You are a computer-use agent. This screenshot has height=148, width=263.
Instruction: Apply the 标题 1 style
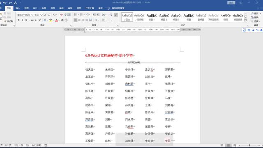[152, 17]
